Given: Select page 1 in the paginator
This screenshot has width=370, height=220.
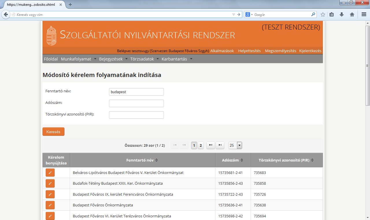Looking at the screenshot, I should tap(194, 145).
